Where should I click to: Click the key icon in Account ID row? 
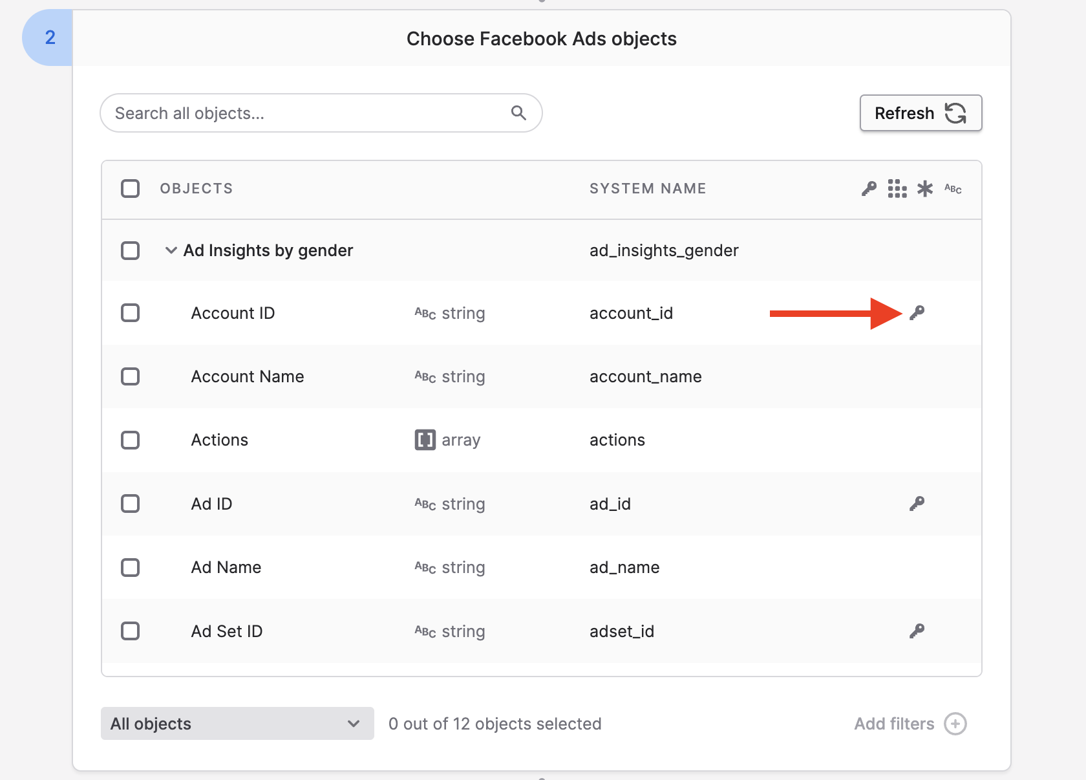pyautogui.click(x=917, y=313)
